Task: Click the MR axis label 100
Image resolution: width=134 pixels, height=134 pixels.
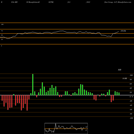Action: (x=131, y=75)
